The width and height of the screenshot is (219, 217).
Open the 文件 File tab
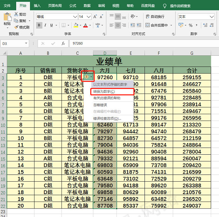click(x=7, y=6)
